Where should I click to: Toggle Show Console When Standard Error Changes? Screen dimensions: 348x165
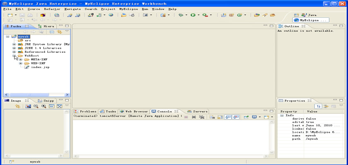point(236,117)
